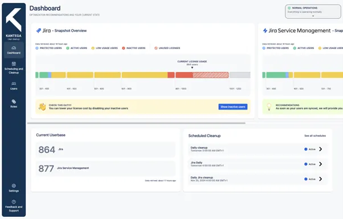Click the Show inactive users button
343x219 pixels.
pyautogui.click(x=232, y=107)
